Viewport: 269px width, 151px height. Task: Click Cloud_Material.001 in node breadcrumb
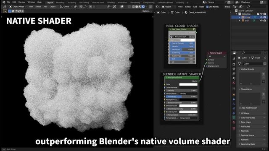click(197, 13)
